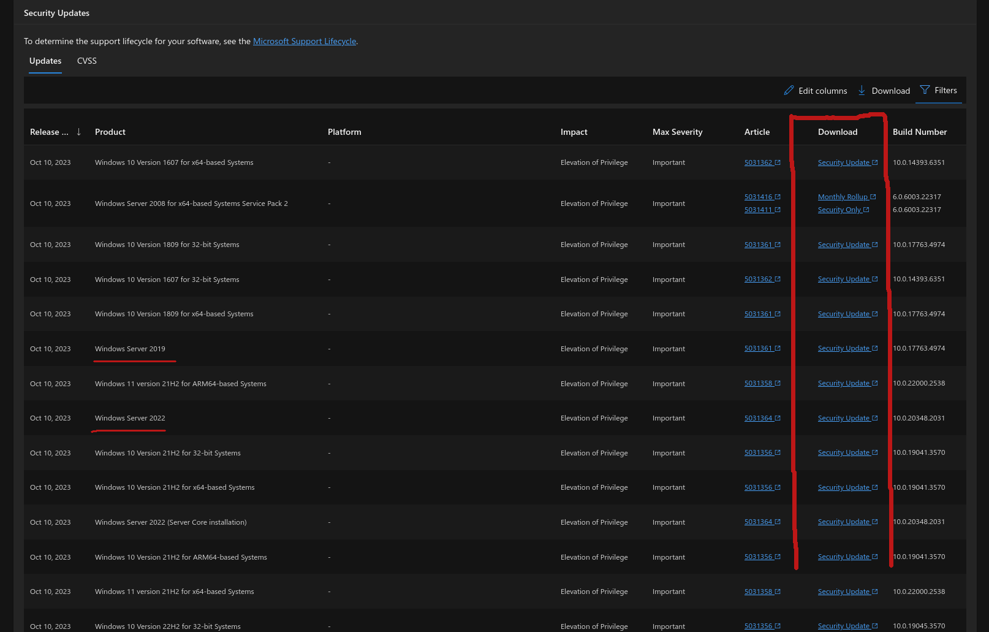989x632 pixels.
Task: Download Security Update for Server 2022 Server Core
Action: (x=847, y=522)
